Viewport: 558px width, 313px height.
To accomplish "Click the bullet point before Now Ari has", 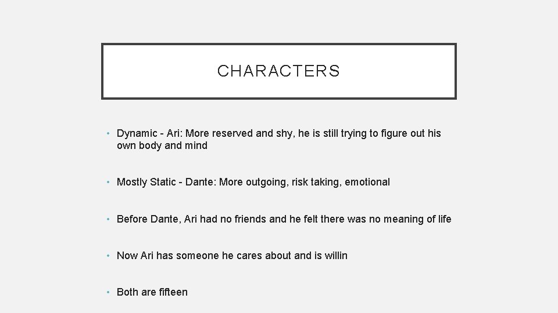I will (108, 256).
